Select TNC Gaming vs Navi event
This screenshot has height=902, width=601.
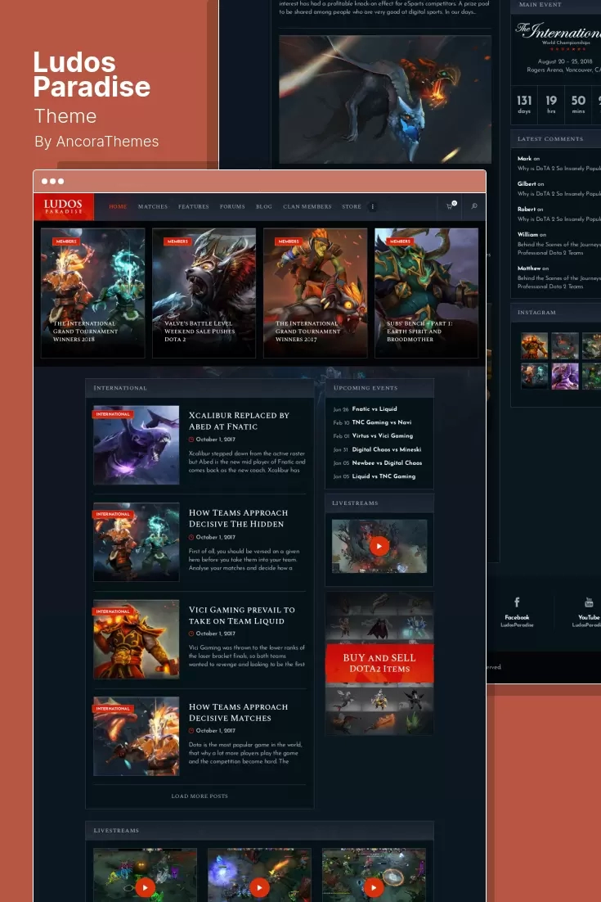(382, 422)
